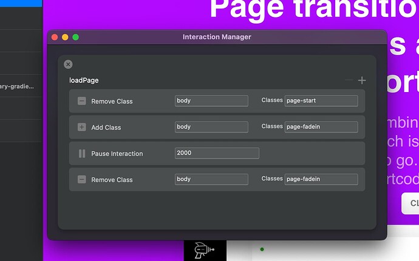
Task: Minimize the Interaction Manager window with the yellow button
Action: pos(65,37)
